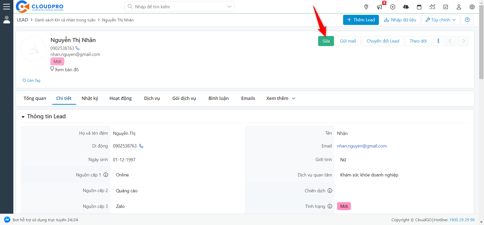Go to previous lead record arrow
484x225 pixels.
pyautogui.click(x=450, y=41)
